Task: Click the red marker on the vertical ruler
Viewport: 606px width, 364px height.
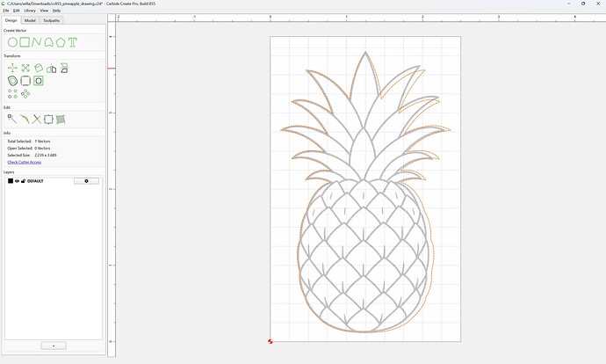Action: coord(112,69)
